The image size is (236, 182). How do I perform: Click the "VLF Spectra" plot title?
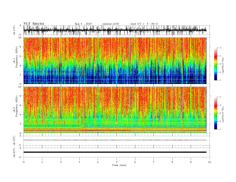click(x=34, y=23)
